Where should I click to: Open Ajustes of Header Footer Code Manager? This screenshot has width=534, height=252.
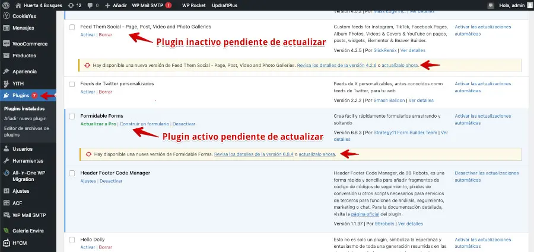pyautogui.click(x=88, y=181)
